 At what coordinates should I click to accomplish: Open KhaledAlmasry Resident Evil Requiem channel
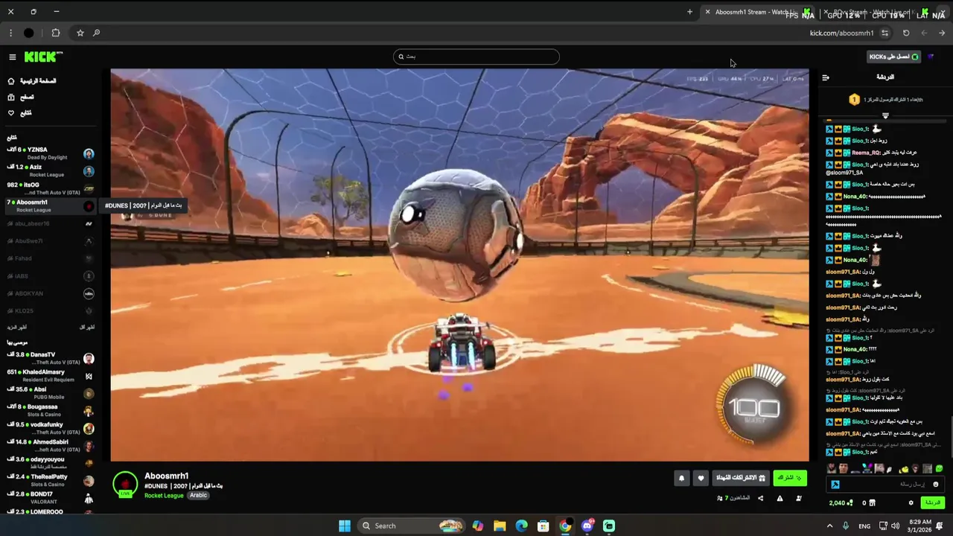click(x=49, y=376)
